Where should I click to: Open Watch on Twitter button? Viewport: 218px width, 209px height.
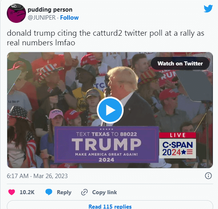coord(180,63)
